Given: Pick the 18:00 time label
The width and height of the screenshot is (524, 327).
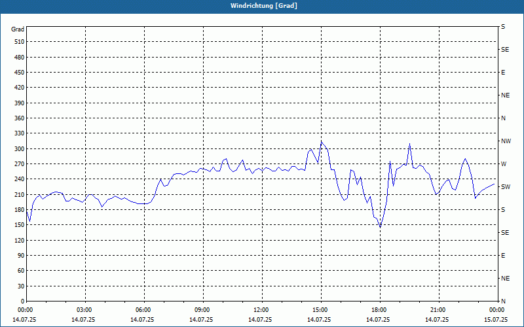Looking at the screenshot, I should [380, 310].
